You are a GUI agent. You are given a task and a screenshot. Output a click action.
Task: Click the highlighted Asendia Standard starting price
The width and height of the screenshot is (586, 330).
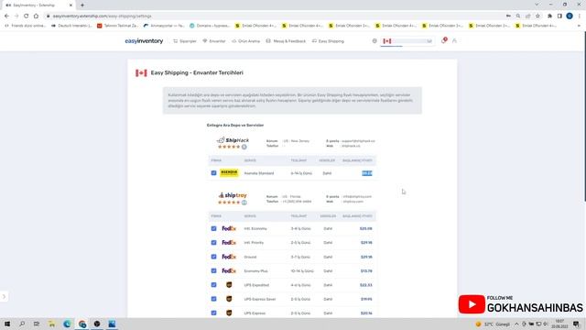pos(367,173)
